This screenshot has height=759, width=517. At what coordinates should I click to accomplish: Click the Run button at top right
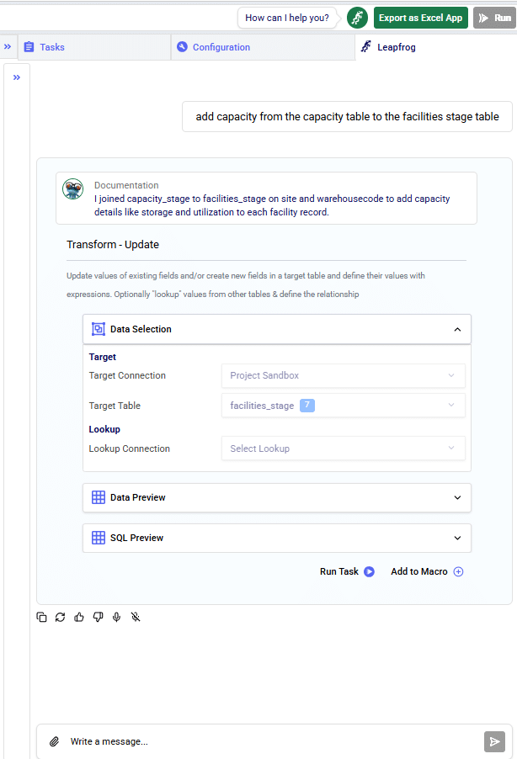point(495,18)
